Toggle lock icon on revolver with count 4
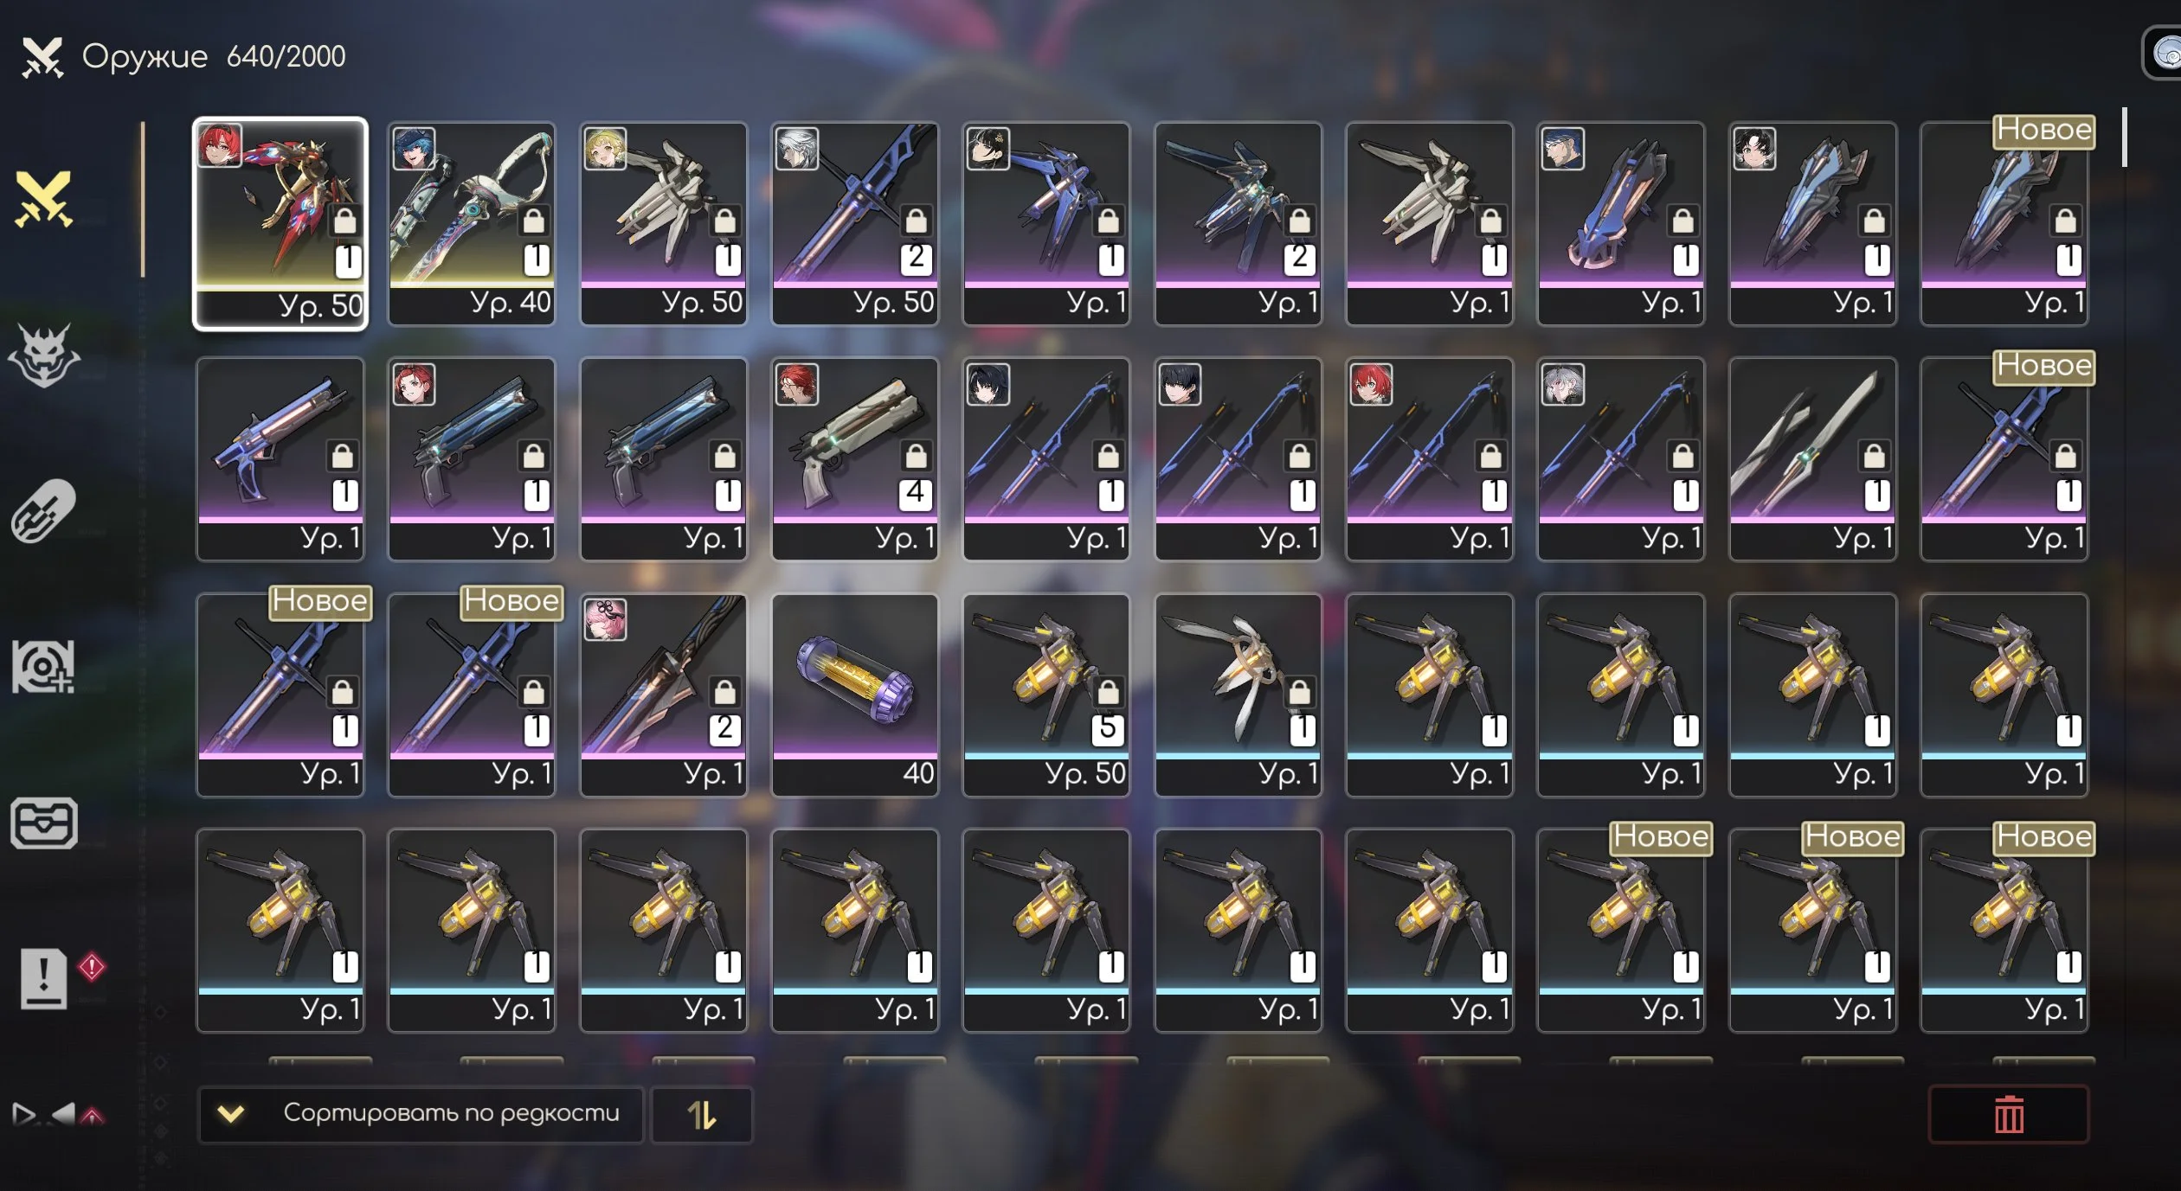This screenshot has height=1191, width=2181. tap(916, 456)
